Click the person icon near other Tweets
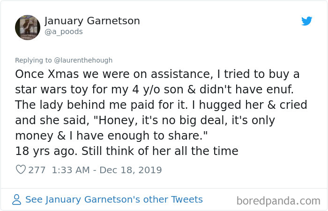Screen dimensions: 328x211 16,199
